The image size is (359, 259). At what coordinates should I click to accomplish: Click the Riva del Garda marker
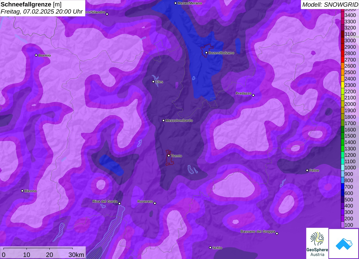click(119, 203)
